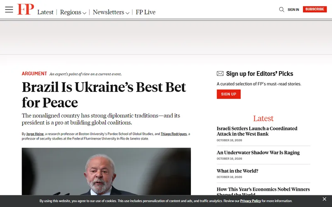Open author Jorge Heine's profile

click(35, 134)
